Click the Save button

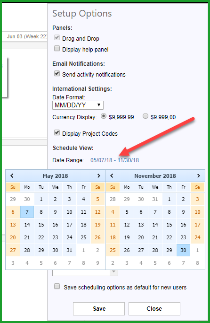pos(99,309)
